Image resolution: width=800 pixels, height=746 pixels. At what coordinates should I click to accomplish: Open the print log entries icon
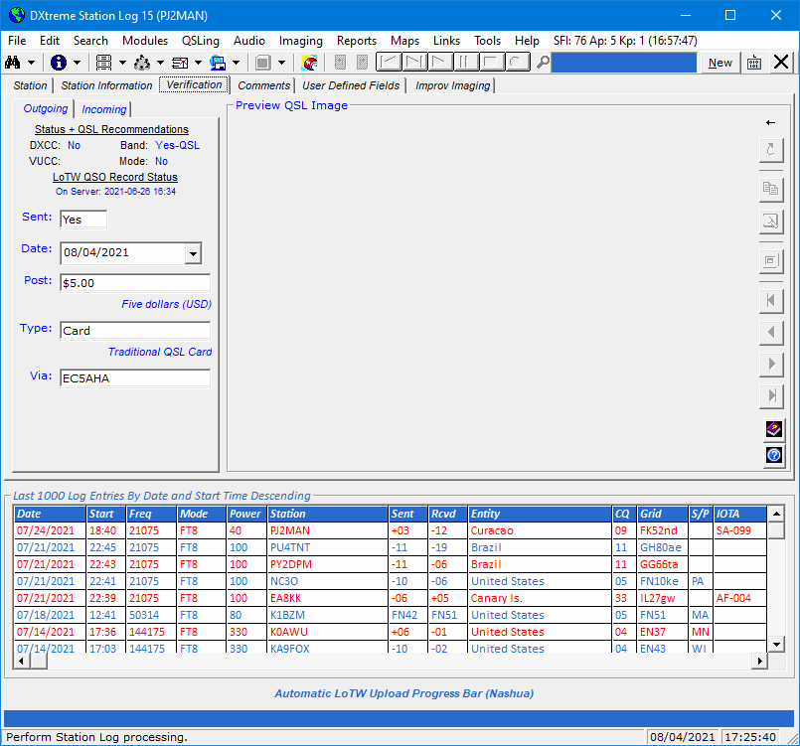coord(106,62)
